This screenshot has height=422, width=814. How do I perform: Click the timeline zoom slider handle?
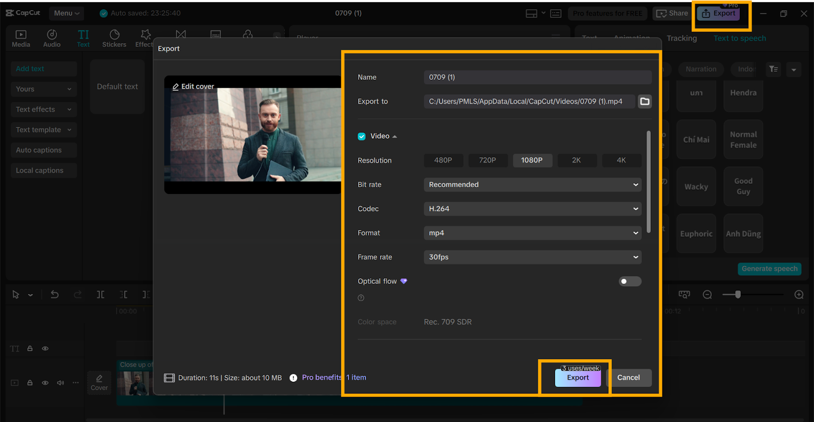(x=738, y=295)
